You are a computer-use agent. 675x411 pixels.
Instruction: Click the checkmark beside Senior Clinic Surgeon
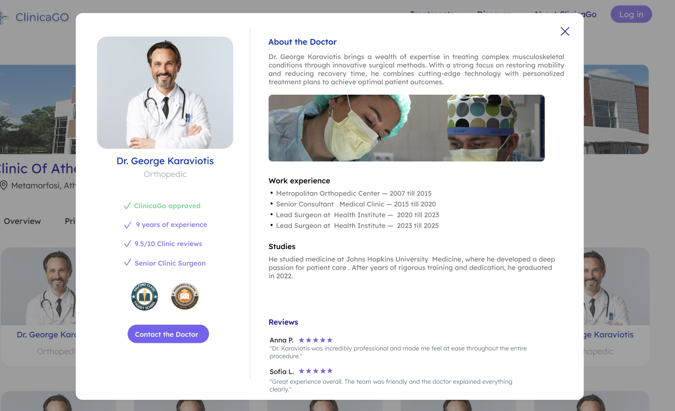coord(128,263)
